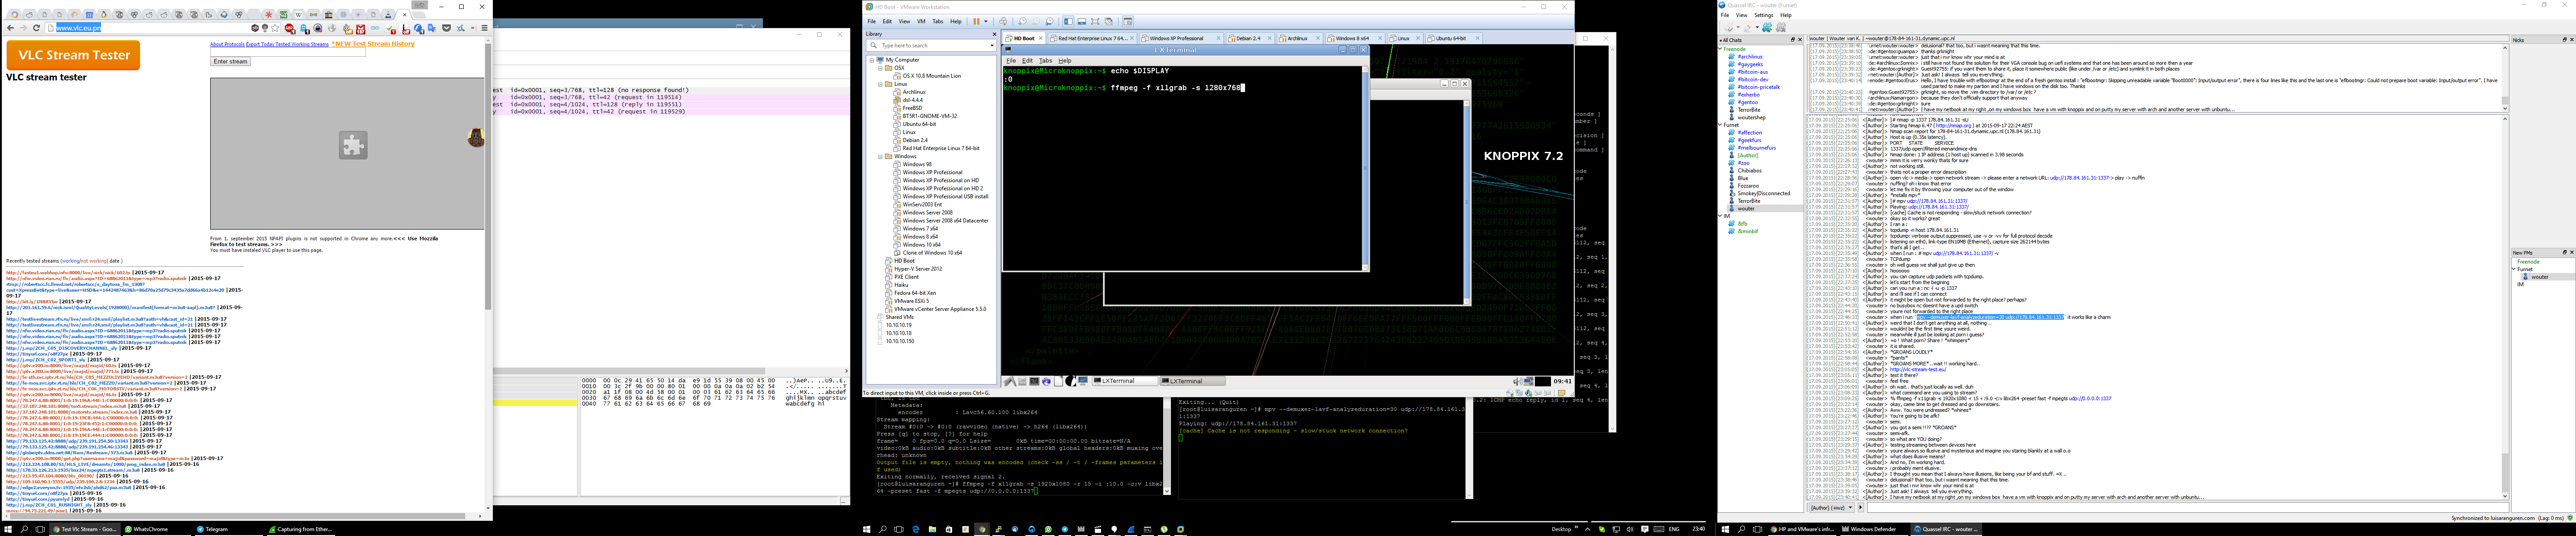
Task: Click the stream URL input field
Action: click(x=288, y=52)
